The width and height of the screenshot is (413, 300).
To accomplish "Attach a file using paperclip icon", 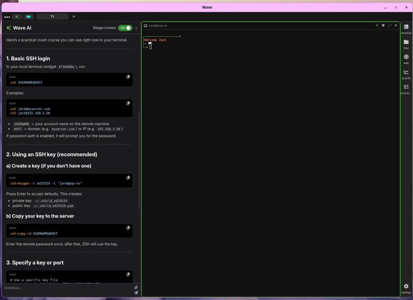I will [x=136, y=287].
